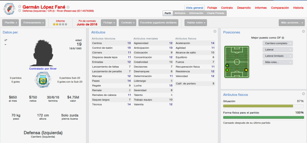The height and width of the screenshot is (143, 307).
Task: Open the Plantilla dropdown
Action: [x=10, y=23]
